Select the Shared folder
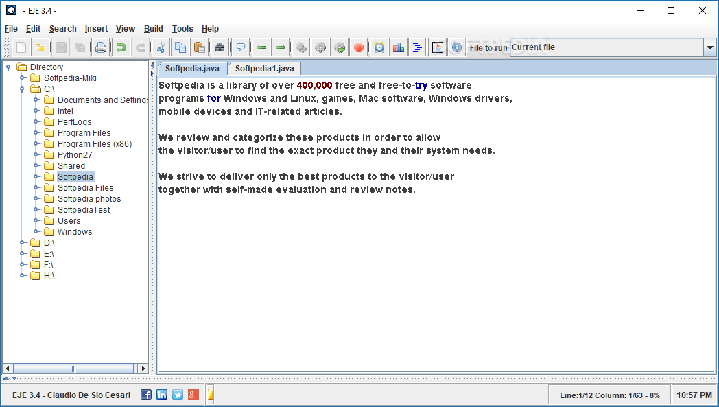The image size is (719, 407). click(x=71, y=166)
